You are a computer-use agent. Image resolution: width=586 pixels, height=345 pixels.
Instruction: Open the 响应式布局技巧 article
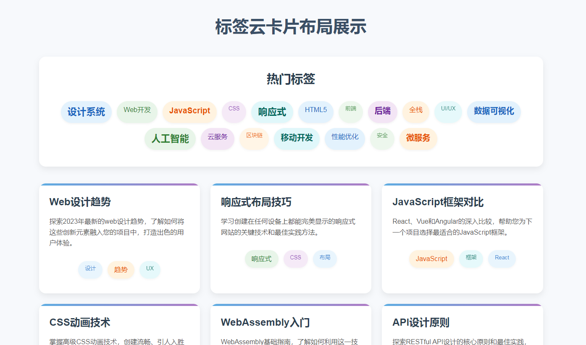click(x=258, y=201)
